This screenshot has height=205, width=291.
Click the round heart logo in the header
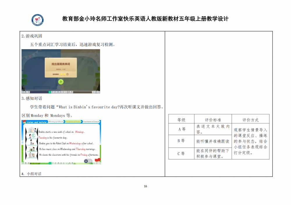38,20
